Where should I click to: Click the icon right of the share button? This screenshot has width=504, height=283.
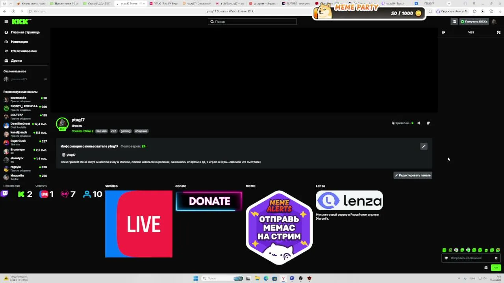[428, 123]
